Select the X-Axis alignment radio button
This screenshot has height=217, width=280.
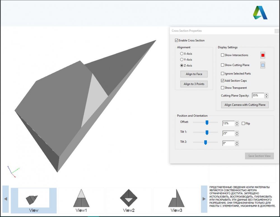182,54
